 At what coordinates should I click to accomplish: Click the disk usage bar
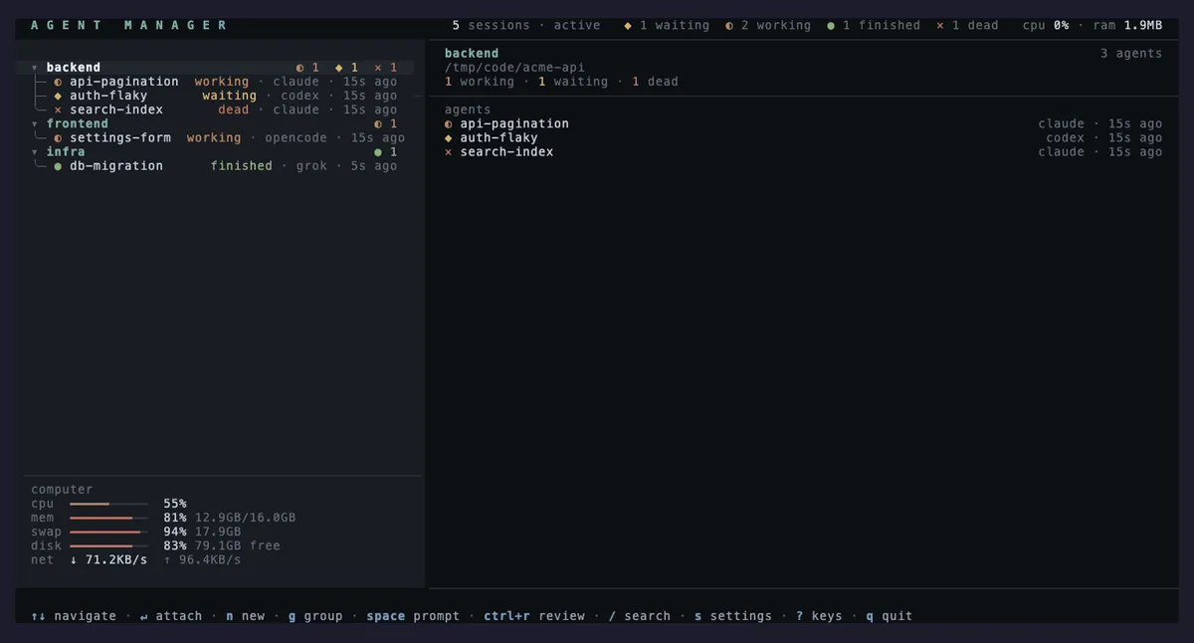[108, 545]
